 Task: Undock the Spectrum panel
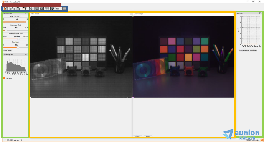coord(260,13)
